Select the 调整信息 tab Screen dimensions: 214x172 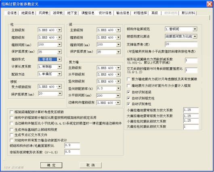click(88, 13)
